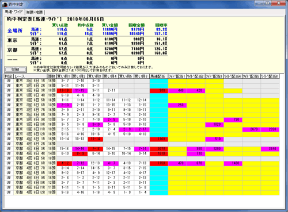Click the 2920 payout in 東京 11R row
Image resolution: width=288 pixels, height=212 pixels.
(x=270, y=129)
